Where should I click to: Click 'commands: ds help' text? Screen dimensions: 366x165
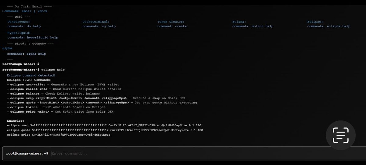click(24, 26)
